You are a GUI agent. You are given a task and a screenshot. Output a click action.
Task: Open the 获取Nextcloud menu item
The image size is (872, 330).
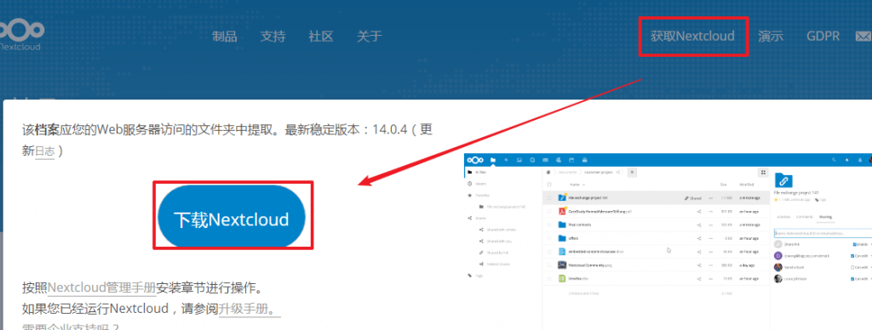692,36
